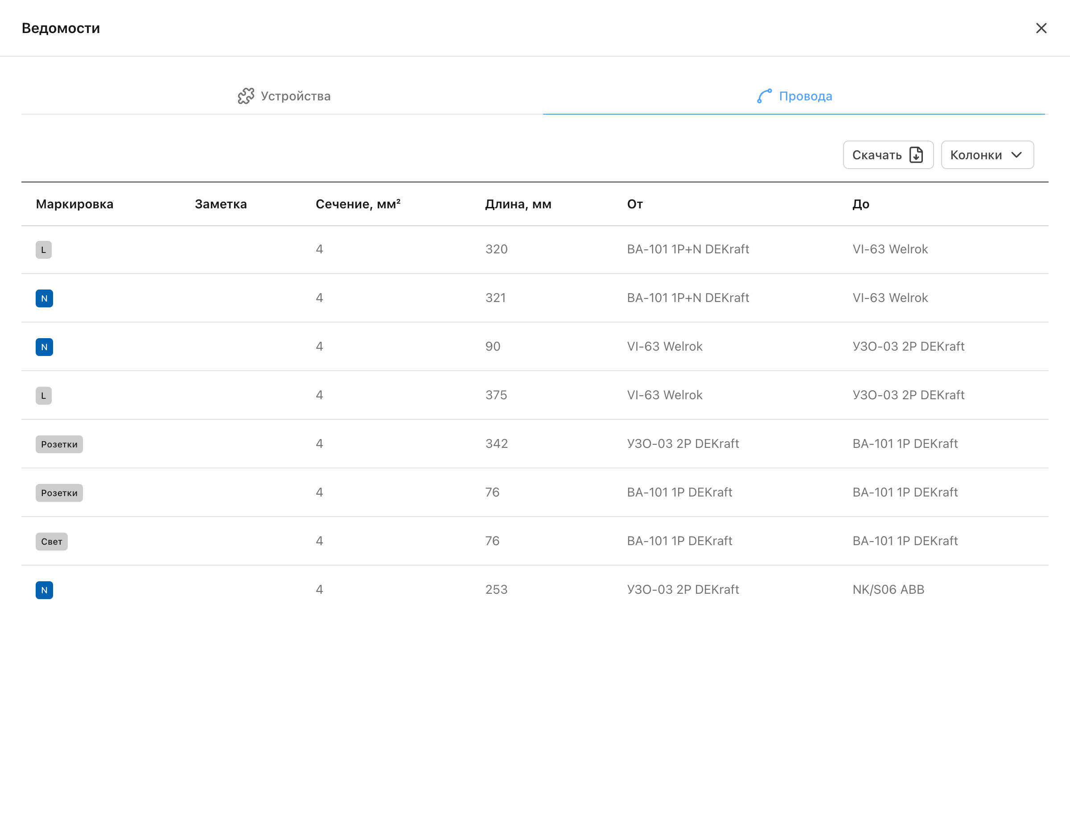The height and width of the screenshot is (840, 1070).
Task: Select length value 375
Action: (496, 395)
